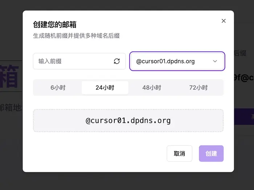The height and width of the screenshot is (190, 254).
Task: Choose the 48小时 expiry option
Action: (152, 87)
